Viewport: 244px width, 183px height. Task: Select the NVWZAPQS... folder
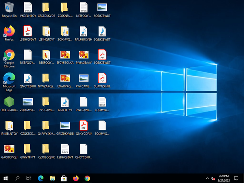(46, 81)
